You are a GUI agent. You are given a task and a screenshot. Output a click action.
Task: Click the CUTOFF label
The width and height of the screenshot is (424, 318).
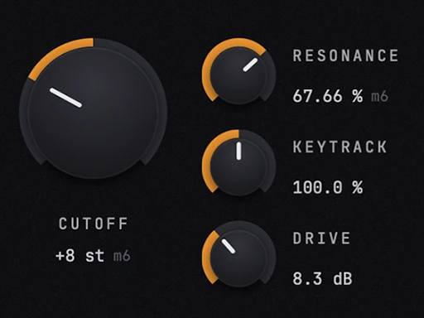pyautogui.click(x=94, y=224)
